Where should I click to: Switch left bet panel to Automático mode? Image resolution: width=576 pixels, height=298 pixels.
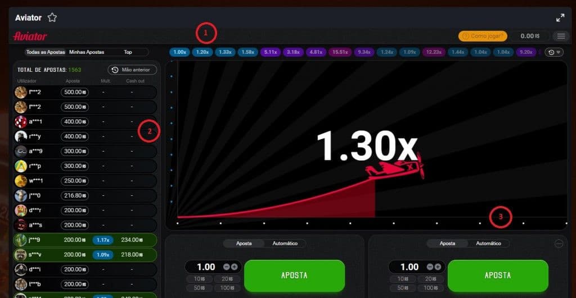coord(285,244)
